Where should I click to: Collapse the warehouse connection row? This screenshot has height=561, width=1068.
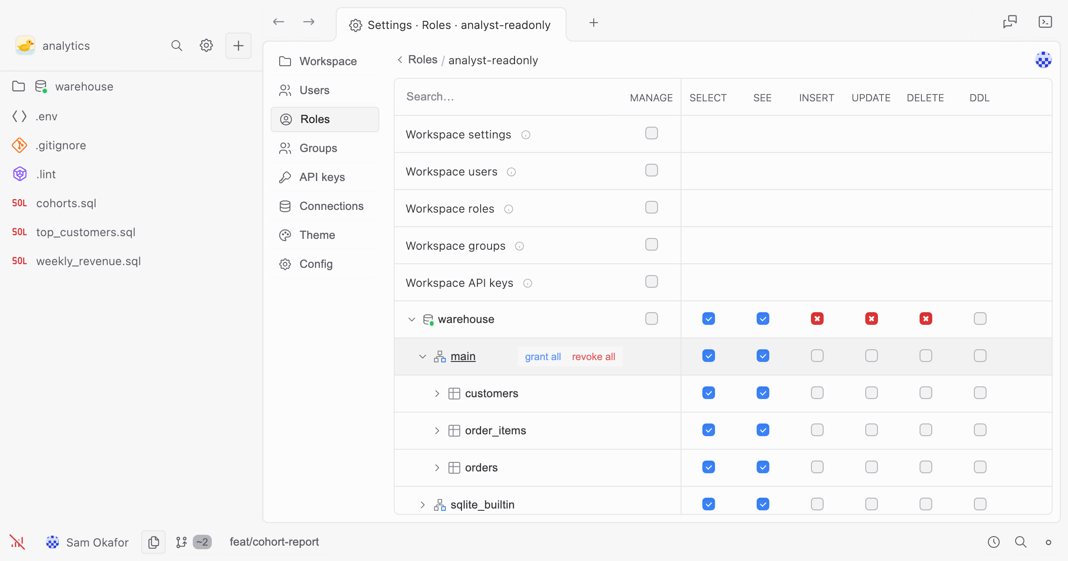point(412,319)
